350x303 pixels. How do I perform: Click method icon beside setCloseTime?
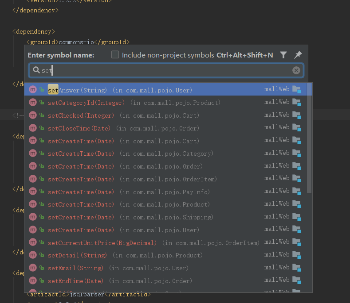[x=33, y=128]
